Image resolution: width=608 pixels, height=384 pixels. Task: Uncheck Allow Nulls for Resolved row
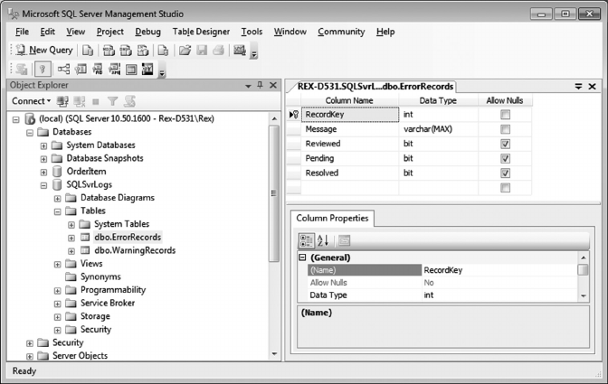(x=505, y=173)
